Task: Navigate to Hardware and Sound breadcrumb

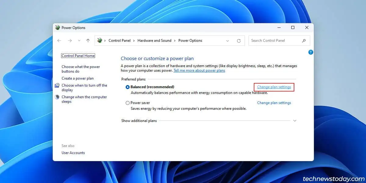Action: click(154, 41)
